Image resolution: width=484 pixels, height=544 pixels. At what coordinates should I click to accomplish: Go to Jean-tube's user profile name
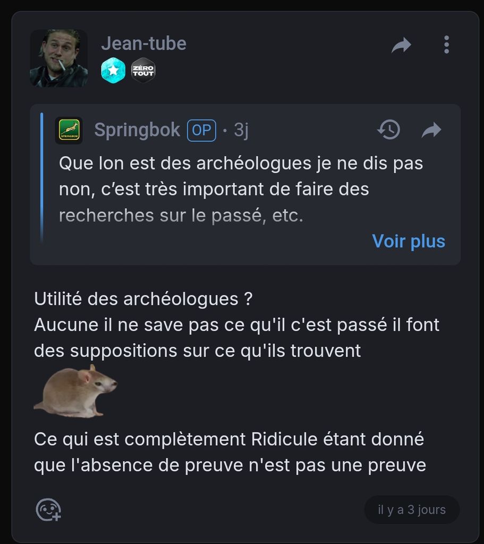click(143, 44)
